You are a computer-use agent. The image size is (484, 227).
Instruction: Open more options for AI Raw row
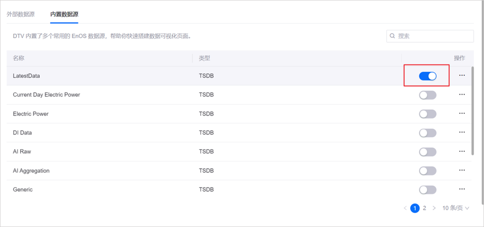coord(462,151)
